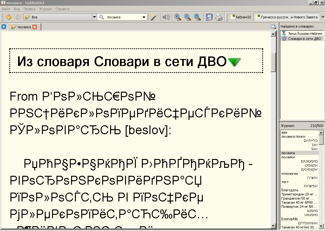Viewport: 325px width, 231px height.
Task: Print the current article
Action: 219,17
